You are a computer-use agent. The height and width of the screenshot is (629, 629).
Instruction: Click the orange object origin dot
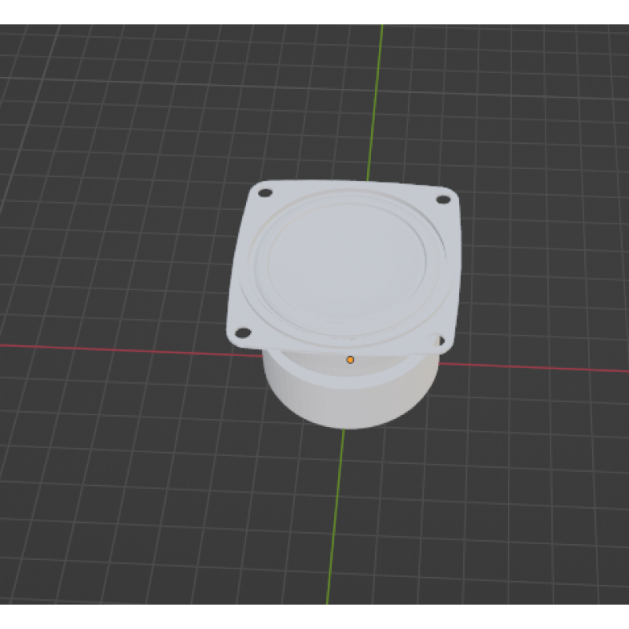pos(350,359)
